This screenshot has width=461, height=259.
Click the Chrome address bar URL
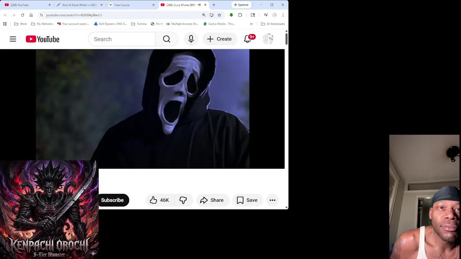point(74,15)
